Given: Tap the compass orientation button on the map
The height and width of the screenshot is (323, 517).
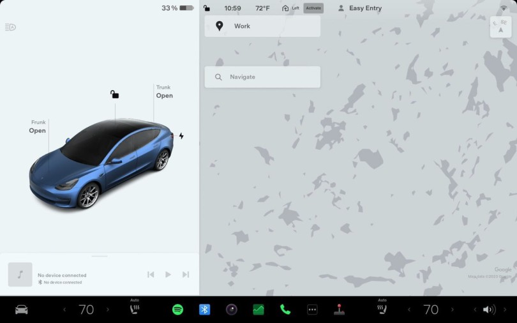Looking at the screenshot, I should click(501, 27).
